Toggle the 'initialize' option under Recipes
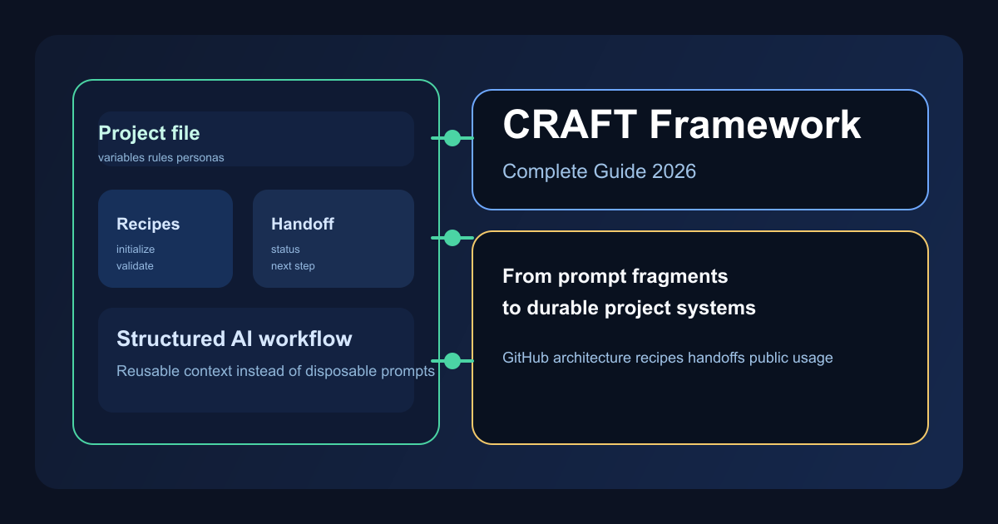 tap(136, 249)
